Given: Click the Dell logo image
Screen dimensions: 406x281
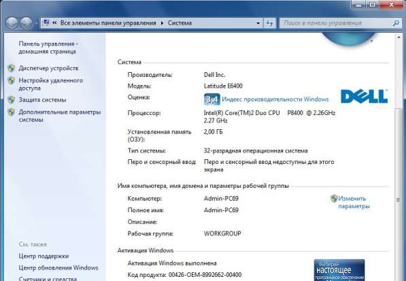Looking at the screenshot, I should coord(364,97).
